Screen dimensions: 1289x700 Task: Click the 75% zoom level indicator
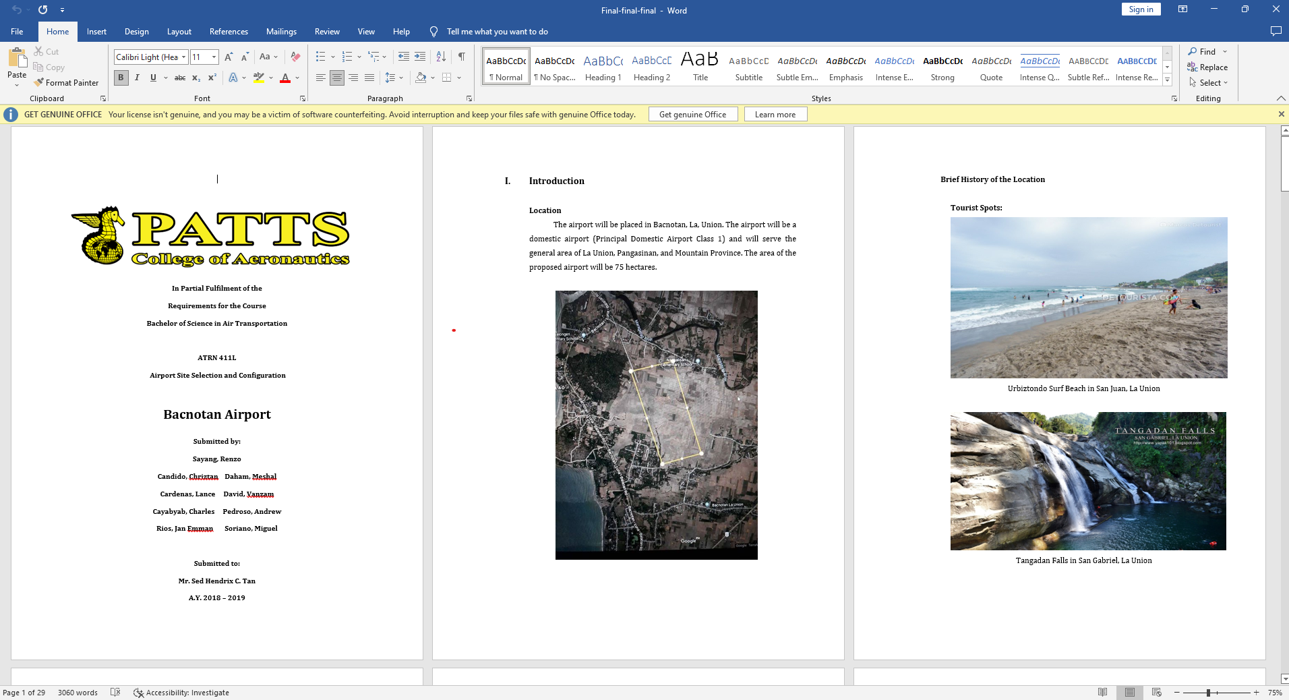(1274, 693)
